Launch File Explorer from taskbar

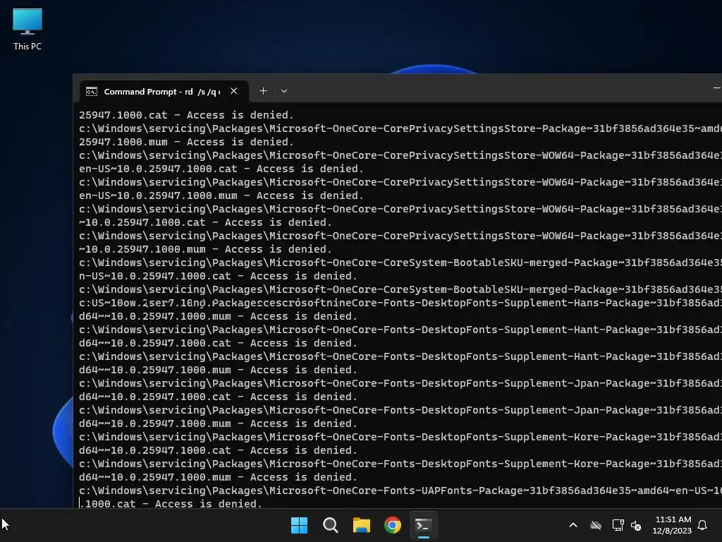(x=362, y=525)
